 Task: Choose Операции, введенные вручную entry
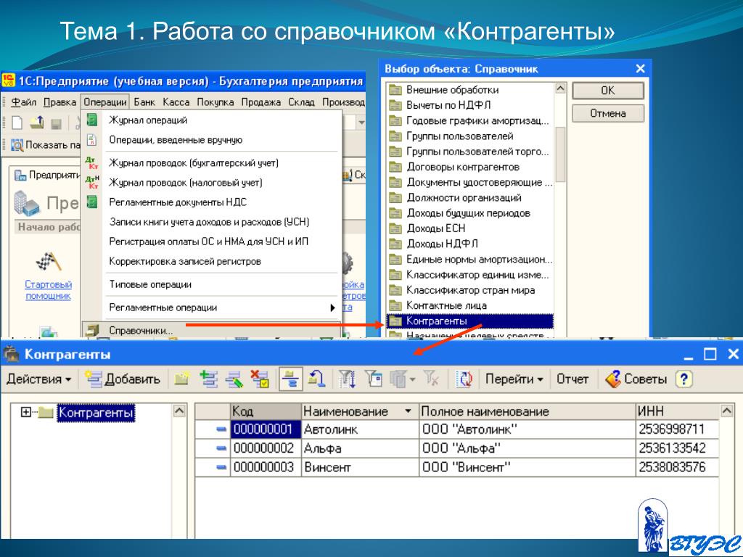[211, 140]
